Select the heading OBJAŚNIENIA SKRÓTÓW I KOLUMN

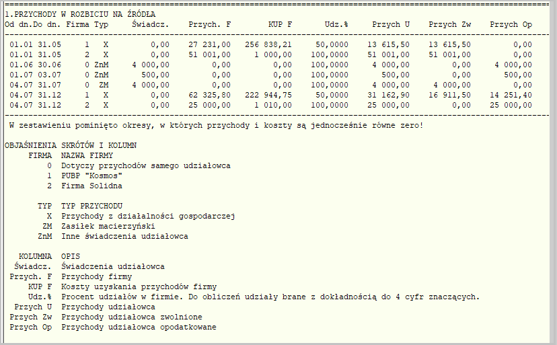(x=71, y=146)
